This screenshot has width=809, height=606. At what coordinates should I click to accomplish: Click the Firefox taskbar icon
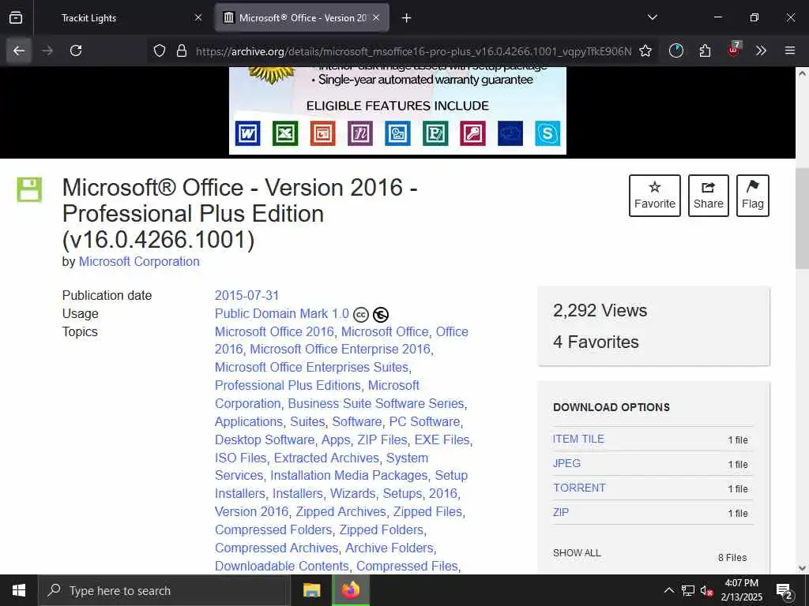click(x=350, y=590)
